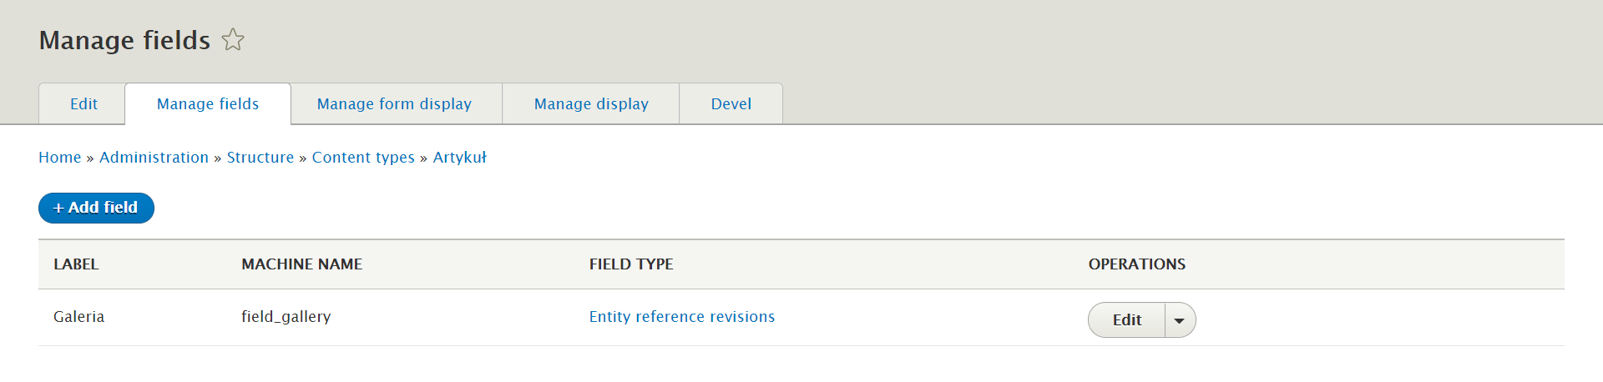1603x382 pixels.
Task: Switch to the Edit tab
Action: (x=83, y=104)
